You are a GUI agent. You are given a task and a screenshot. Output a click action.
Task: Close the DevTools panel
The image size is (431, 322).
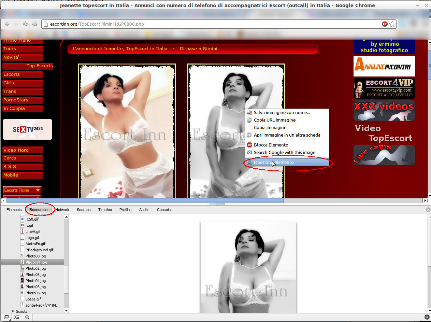click(x=428, y=210)
